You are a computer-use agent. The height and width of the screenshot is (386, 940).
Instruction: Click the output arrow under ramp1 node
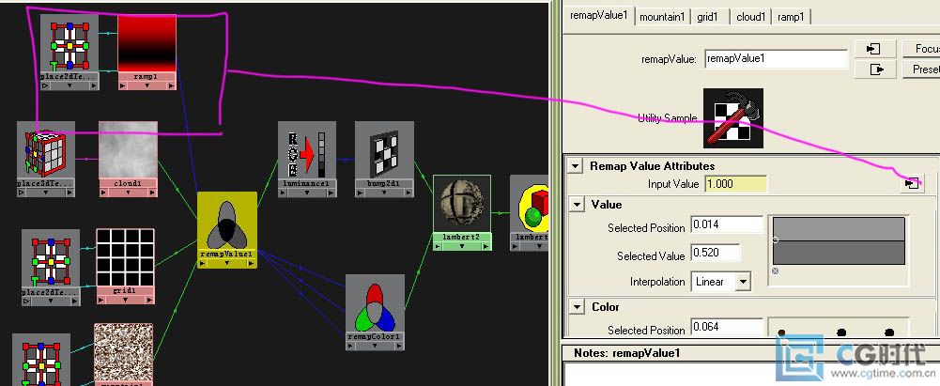[172, 85]
